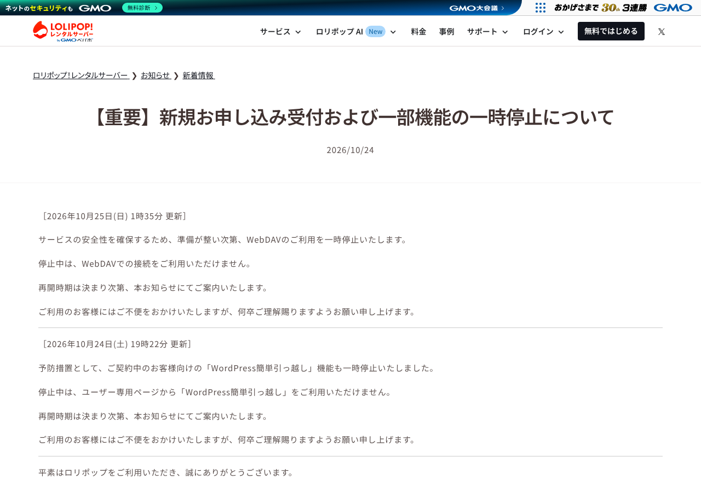Click the 30th anniversary 3連勝 banner
701x492 pixels.
tap(600, 8)
